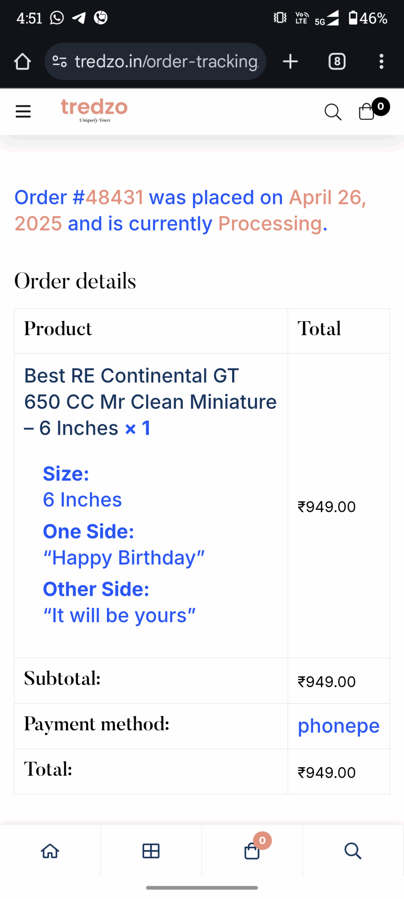Open a new browser tab
Image resolution: width=404 pixels, height=899 pixels.
pos(290,62)
